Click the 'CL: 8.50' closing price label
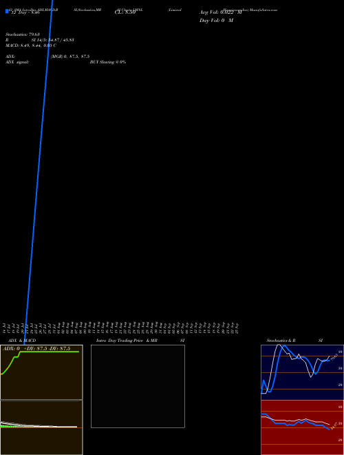Screen dimensions: 344x455 point(125,12)
